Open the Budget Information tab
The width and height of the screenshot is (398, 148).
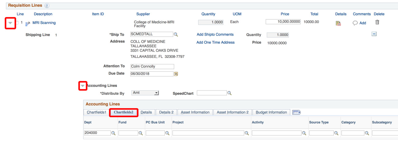click(x=271, y=112)
